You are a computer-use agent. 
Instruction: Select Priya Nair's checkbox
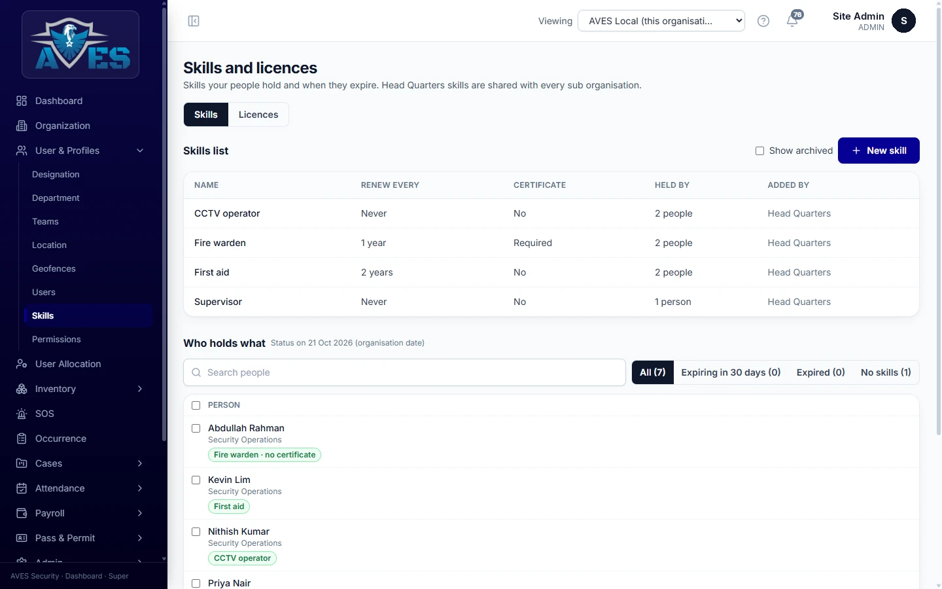tap(196, 583)
